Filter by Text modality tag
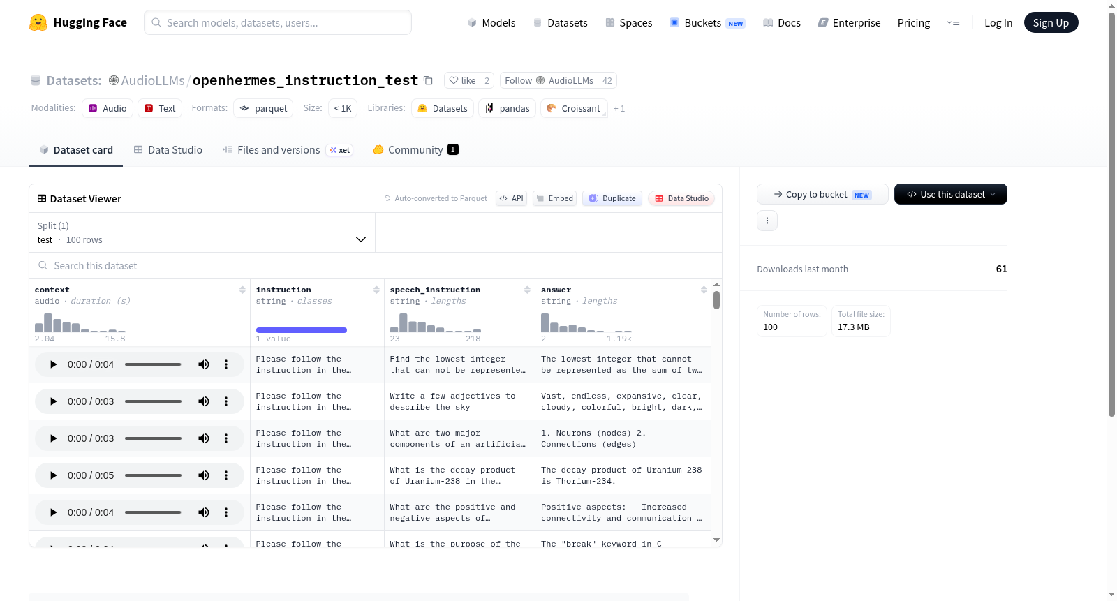Image resolution: width=1117 pixels, height=601 pixels. [x=160, y=108]
